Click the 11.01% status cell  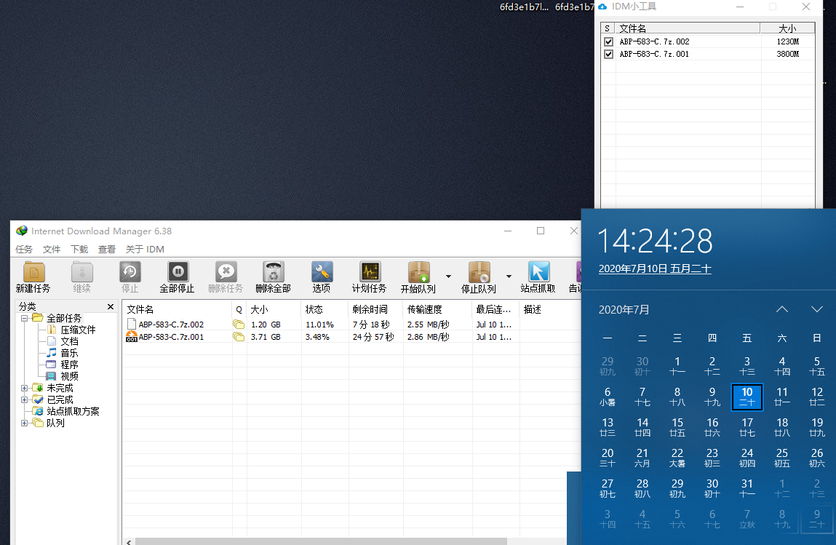point(319,325)
